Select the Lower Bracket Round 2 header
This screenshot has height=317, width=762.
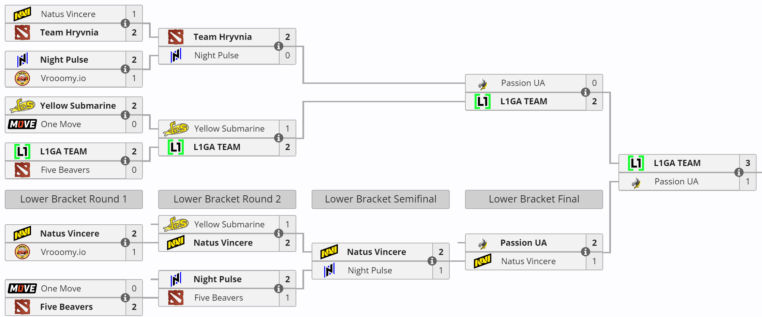click(x=227, y=199)
